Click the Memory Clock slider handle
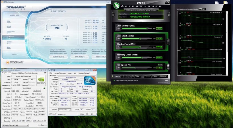233x128 pixels. [x=142, y=58]
